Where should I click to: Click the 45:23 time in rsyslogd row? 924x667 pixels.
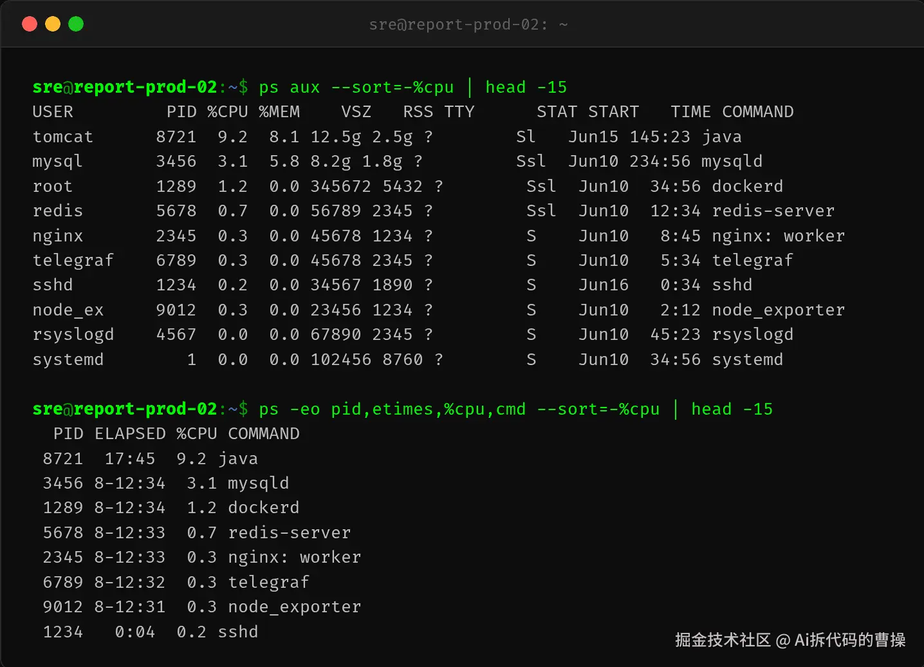[x=676, y=334]
